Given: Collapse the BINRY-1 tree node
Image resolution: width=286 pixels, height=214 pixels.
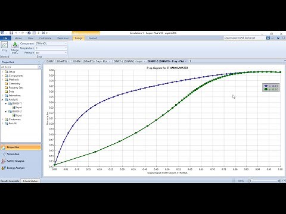Looking at the screenshot, I should point(6,103).
